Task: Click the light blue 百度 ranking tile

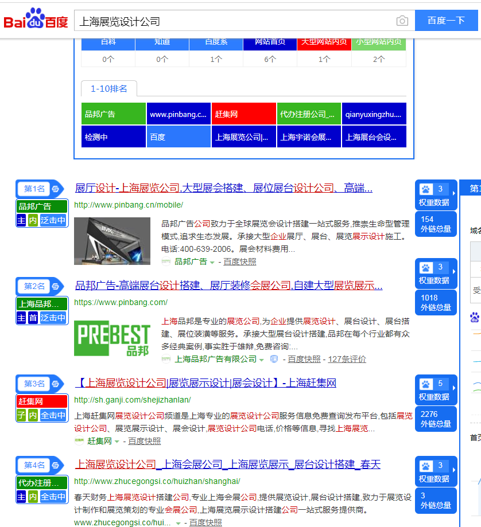Action: point(179,137)
